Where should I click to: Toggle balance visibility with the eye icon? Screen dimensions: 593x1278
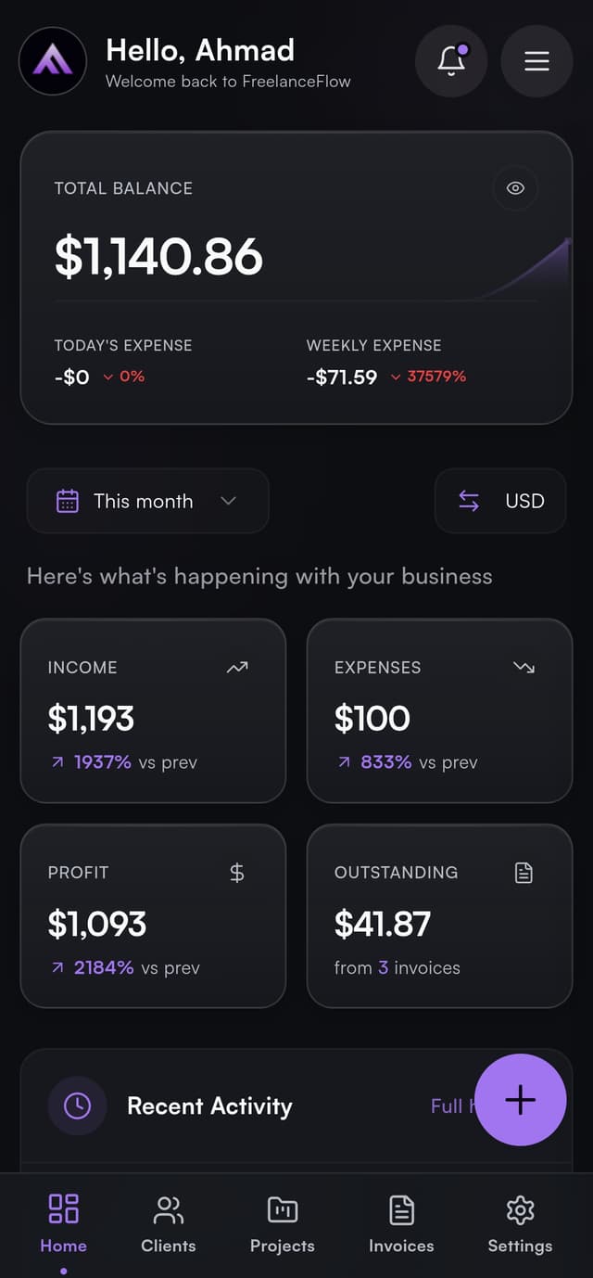[x=515, y=188]
